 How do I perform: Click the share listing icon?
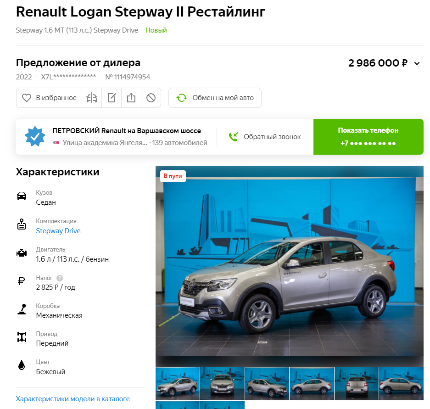click(x=131, y=98)
